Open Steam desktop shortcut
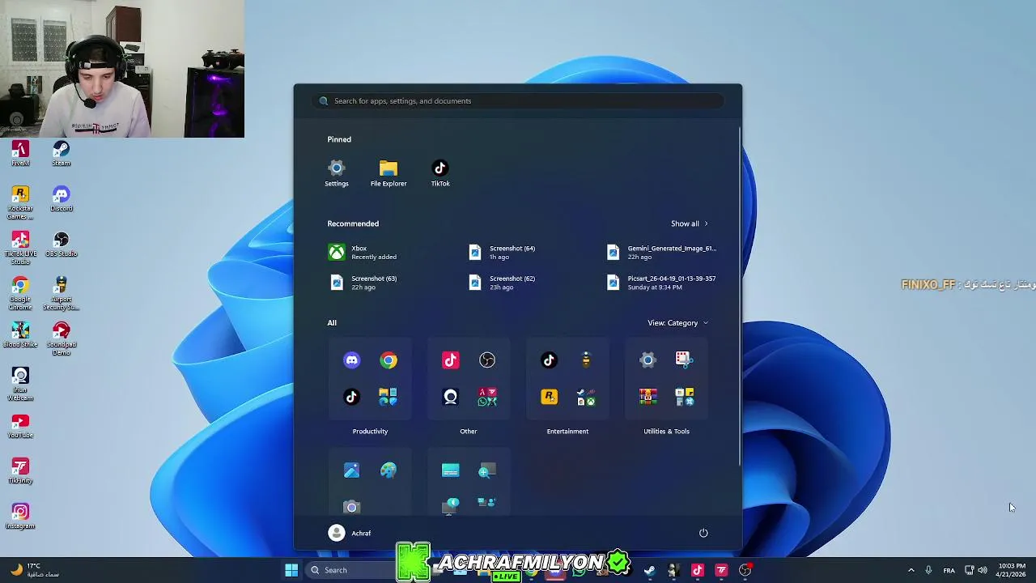 (62, 154)
